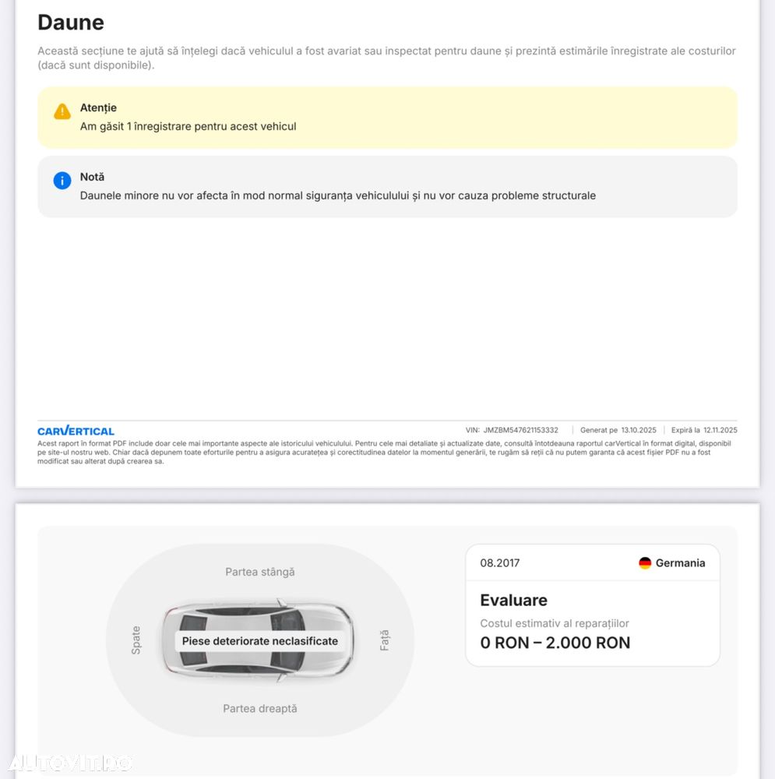Image resolution: width=775 pixels, height=779 pixels.
Task: Click the 'Daune' section heading
Action: (x=71, y=23)
